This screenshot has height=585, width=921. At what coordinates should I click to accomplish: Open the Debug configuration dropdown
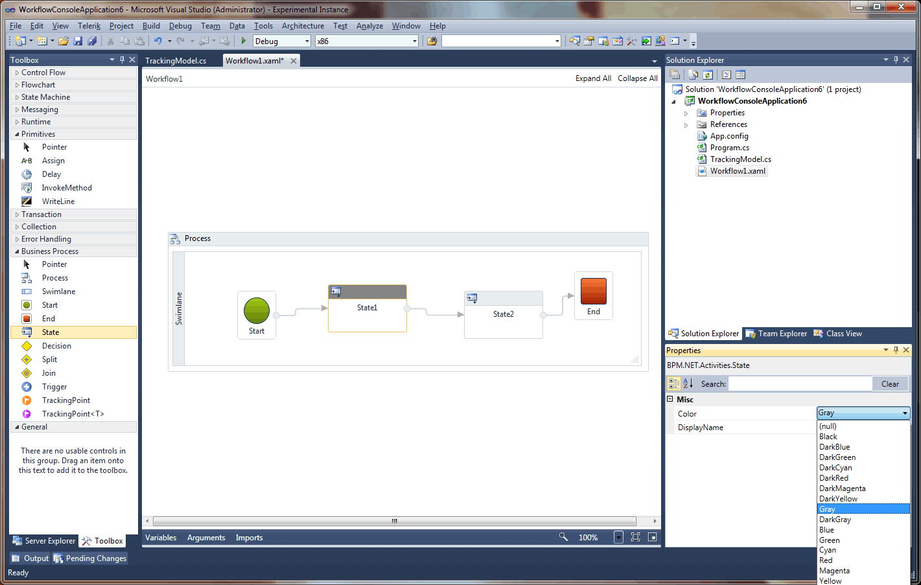[x=307, y=41]
